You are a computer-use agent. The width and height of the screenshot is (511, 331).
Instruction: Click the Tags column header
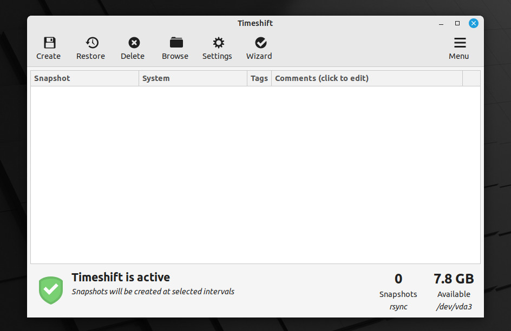[x=259, y=78]
